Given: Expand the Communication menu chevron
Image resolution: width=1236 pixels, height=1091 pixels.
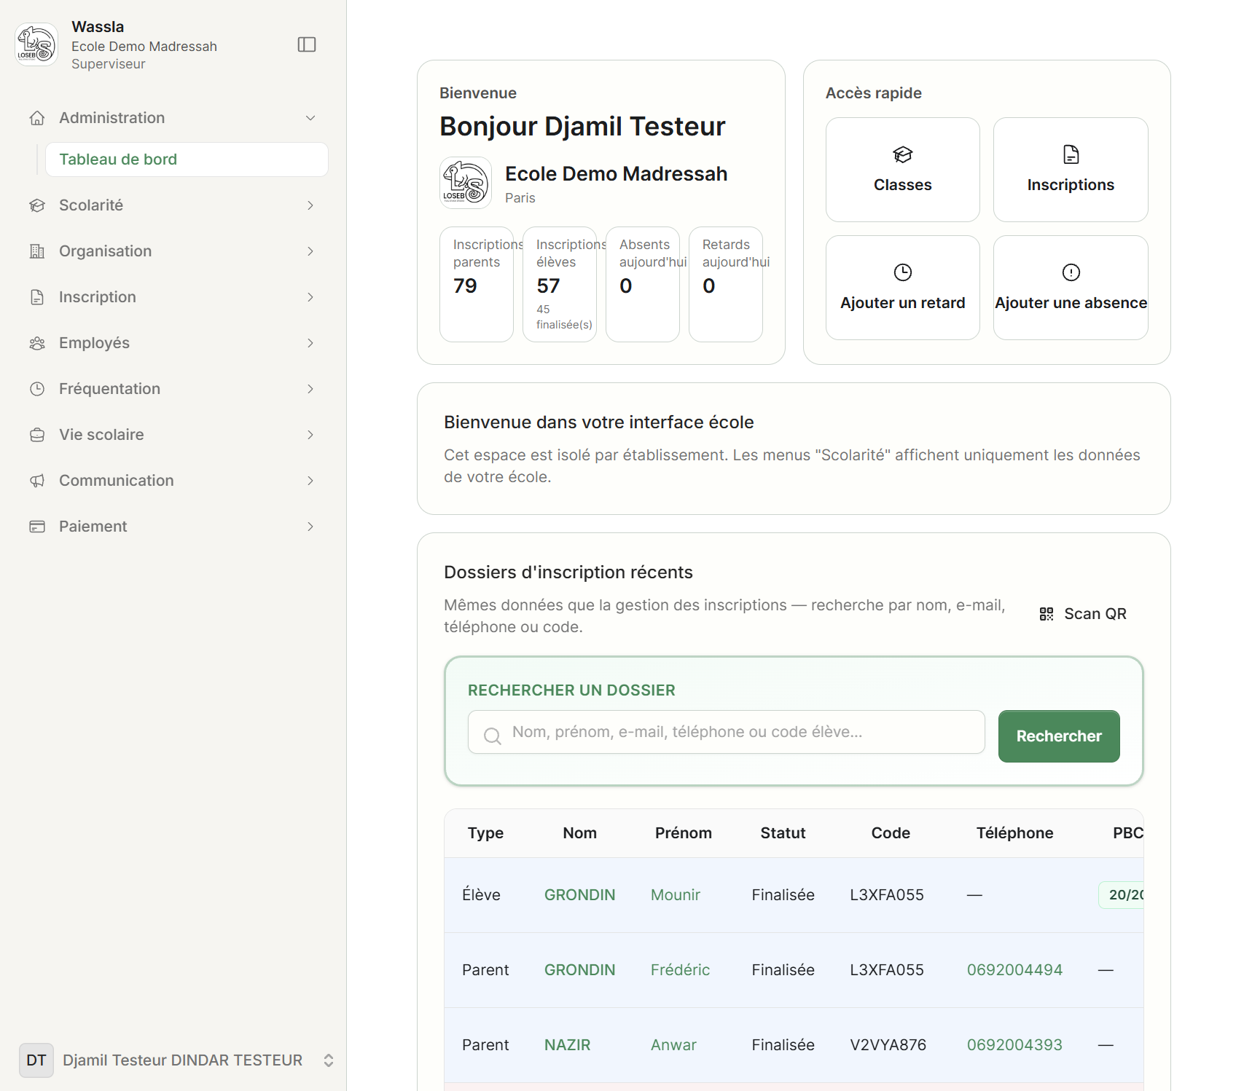Looking at the screenshot, I should 310,481.
